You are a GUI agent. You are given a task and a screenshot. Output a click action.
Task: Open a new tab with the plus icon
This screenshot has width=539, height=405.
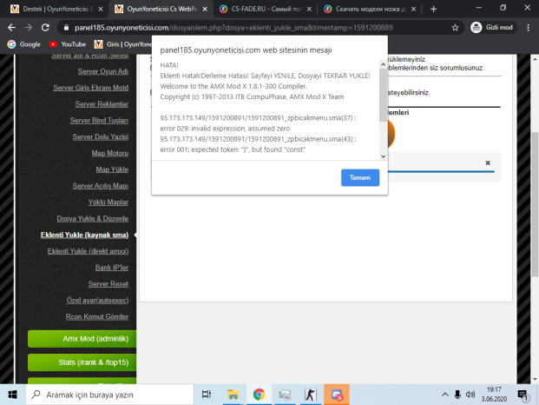pos(433,9)
